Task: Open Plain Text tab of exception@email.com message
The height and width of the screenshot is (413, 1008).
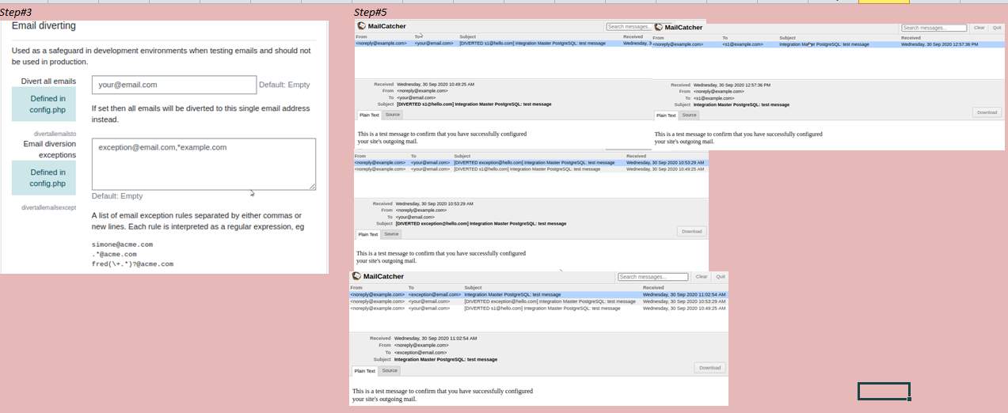Action: click(365, 370)
